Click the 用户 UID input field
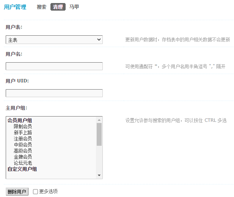The image size is (234, 197). pos(54,93)
